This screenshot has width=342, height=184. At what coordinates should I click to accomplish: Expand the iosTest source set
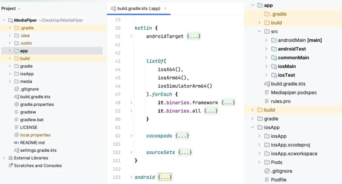(x=266, y=75)
